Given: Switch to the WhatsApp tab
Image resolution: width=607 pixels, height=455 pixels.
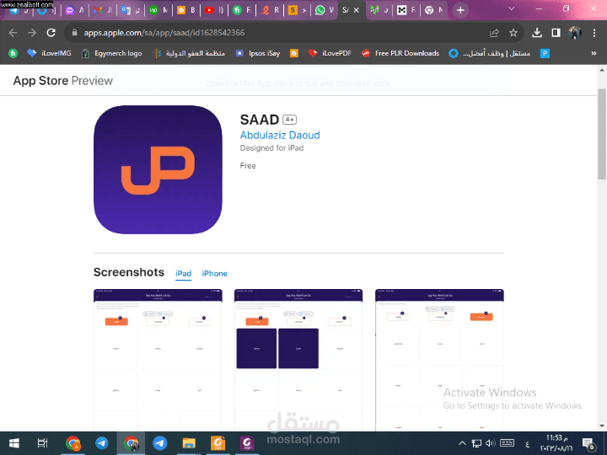Looking at the screenshot, I should click(x=324, y=10).
